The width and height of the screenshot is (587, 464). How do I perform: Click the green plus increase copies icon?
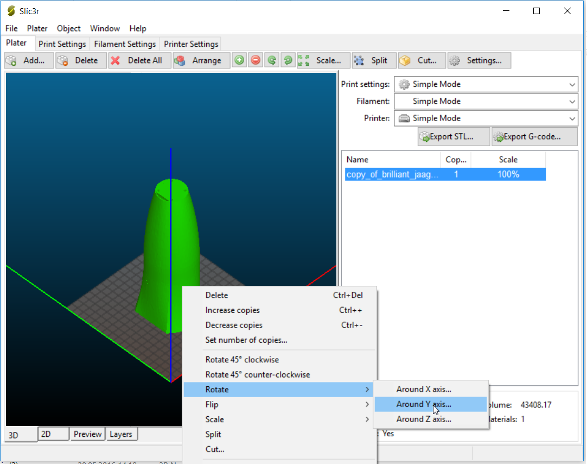[x=239, y=60]
